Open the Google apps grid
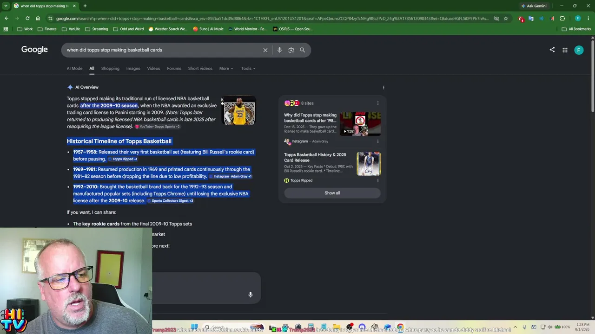The image size is (595, 334). pyautogui.click(x=565, y=50)
